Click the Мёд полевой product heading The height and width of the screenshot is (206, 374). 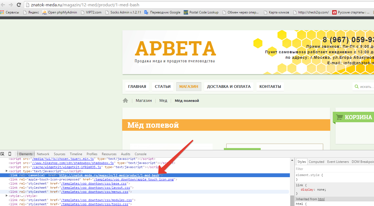coord(153,125)
